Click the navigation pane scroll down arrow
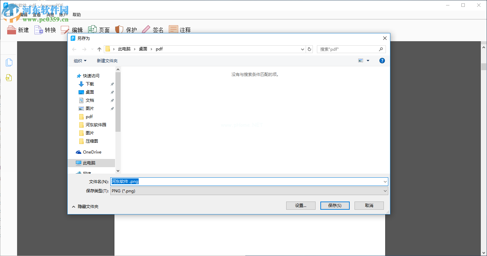Image resolution: width=487 pixels, height=256 pixels. 118,171
